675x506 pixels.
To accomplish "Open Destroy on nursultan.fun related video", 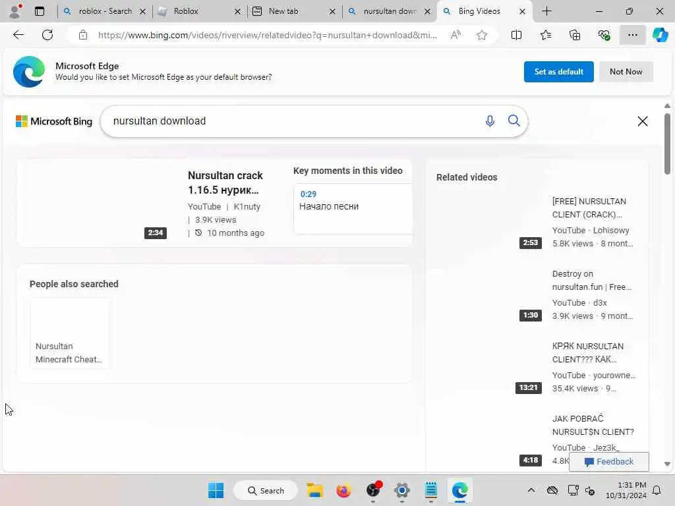I will coord(592,280).
